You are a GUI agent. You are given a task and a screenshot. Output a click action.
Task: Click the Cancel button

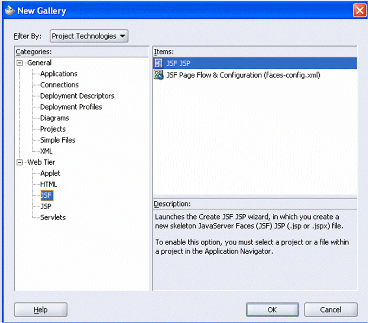pos(331,309)
